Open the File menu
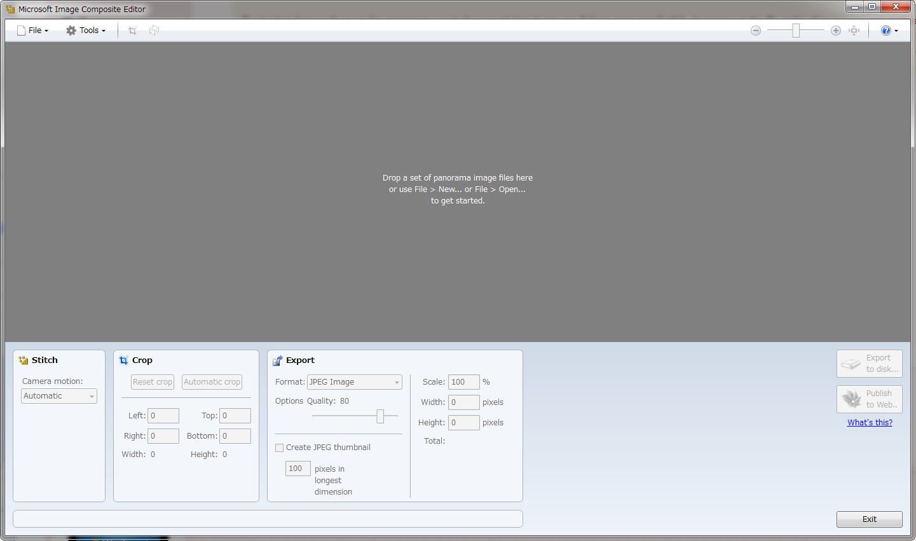This screenshot has width=916, height=541. 32,31
